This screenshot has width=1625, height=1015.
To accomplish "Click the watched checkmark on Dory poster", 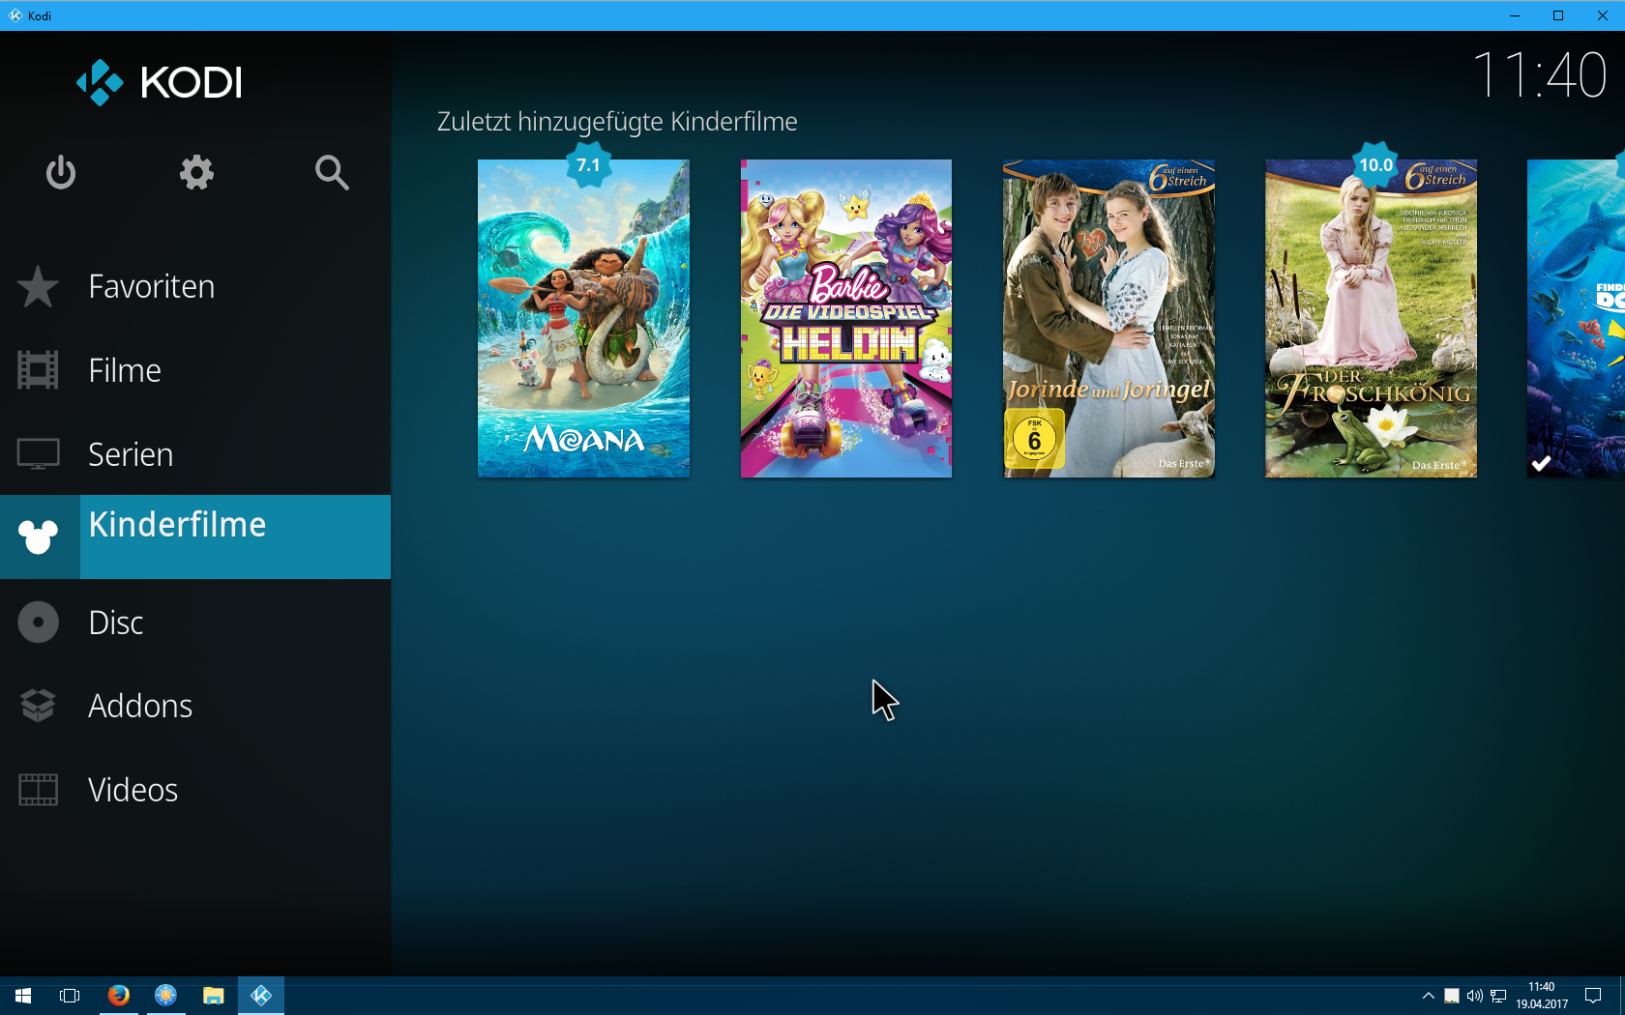I will pyautogui.click(x=1541, y=464).
